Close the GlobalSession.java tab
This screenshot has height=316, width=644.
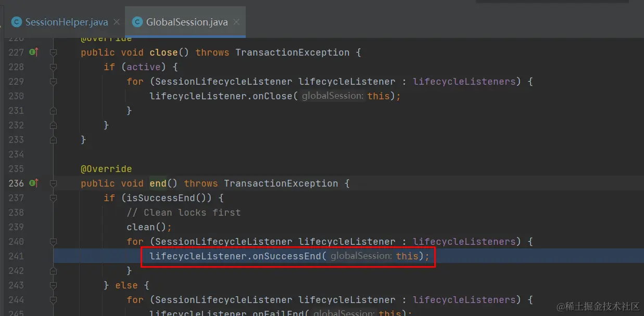pos(236,22)
